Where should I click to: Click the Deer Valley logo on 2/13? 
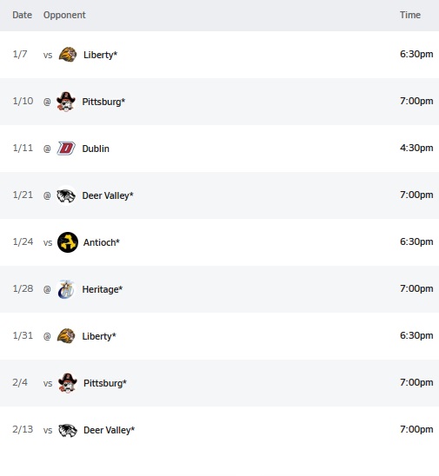(x=68, y=430)
